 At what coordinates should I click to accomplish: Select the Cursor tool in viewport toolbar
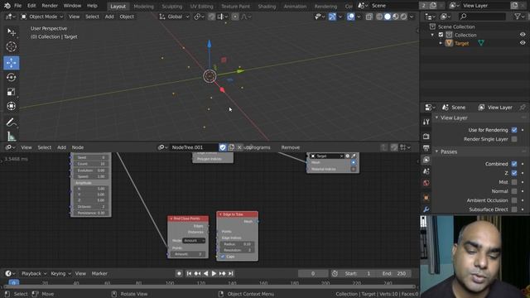(x=11, y=46)
